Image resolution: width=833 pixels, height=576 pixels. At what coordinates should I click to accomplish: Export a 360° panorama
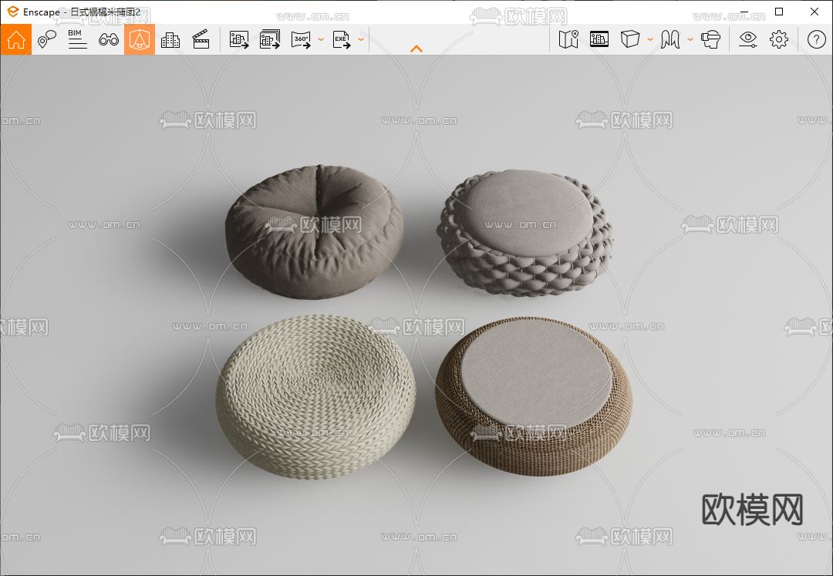(x=301, y=39)
